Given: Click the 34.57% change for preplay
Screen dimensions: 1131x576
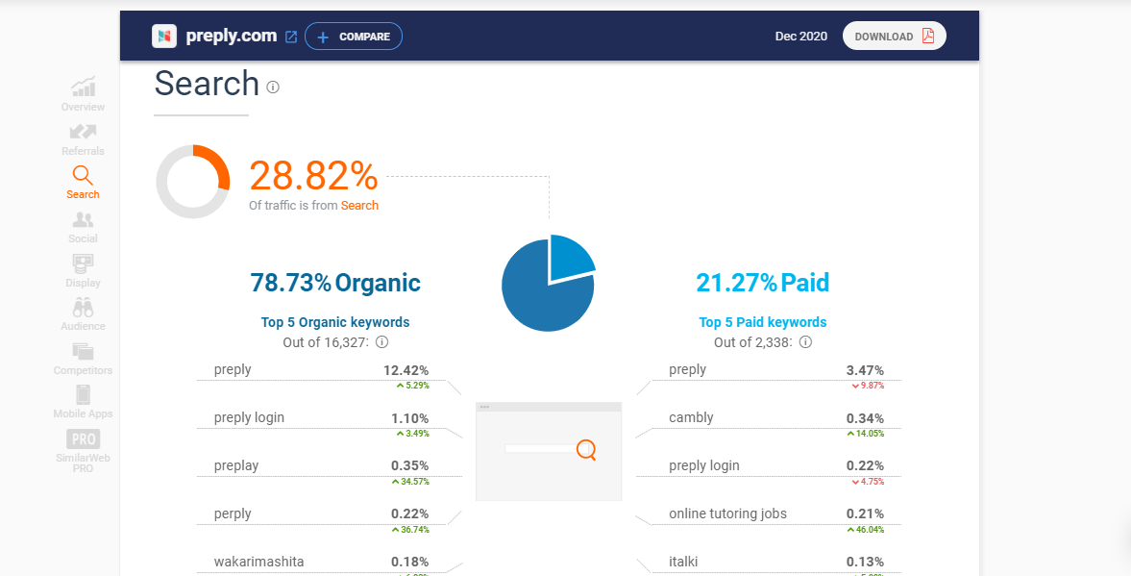Looking at the screenshot, I should (410, 482).
